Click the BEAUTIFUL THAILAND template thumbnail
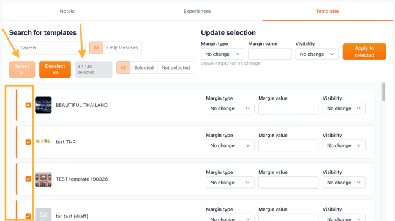Viewport: 395px width, 221px height. [43, 105]
